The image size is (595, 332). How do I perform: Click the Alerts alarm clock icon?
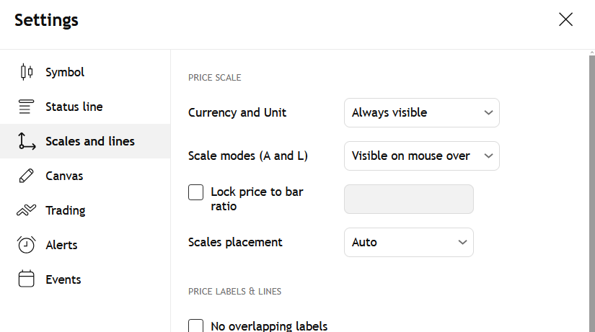click(x=27, y=245)
